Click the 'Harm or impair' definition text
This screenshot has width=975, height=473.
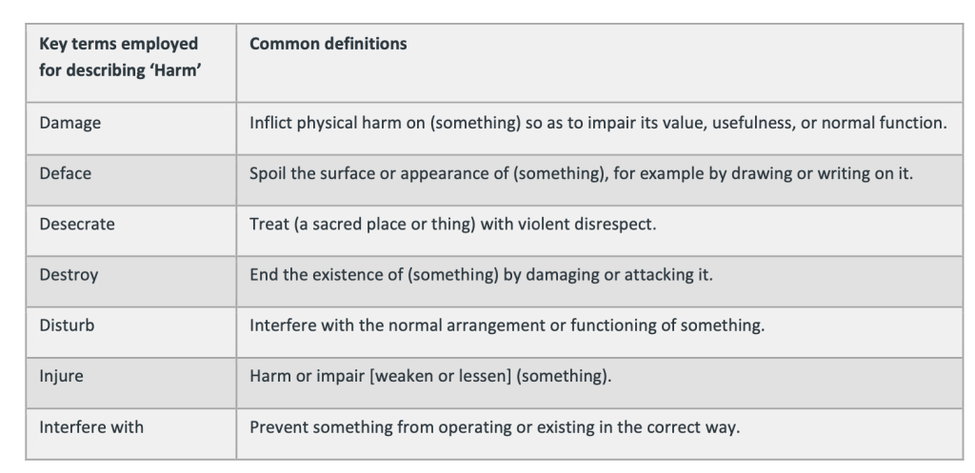click(430, 375)
